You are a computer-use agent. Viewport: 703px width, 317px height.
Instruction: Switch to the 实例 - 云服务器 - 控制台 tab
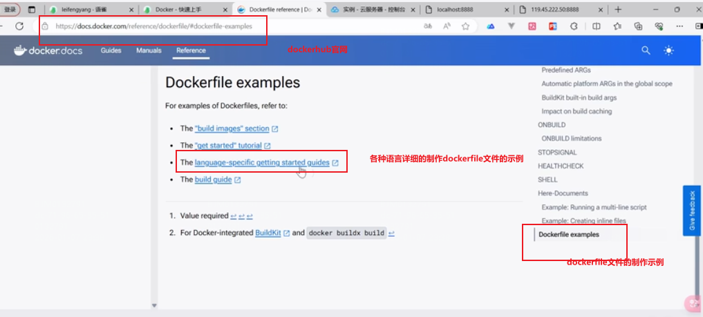[373, 10]
